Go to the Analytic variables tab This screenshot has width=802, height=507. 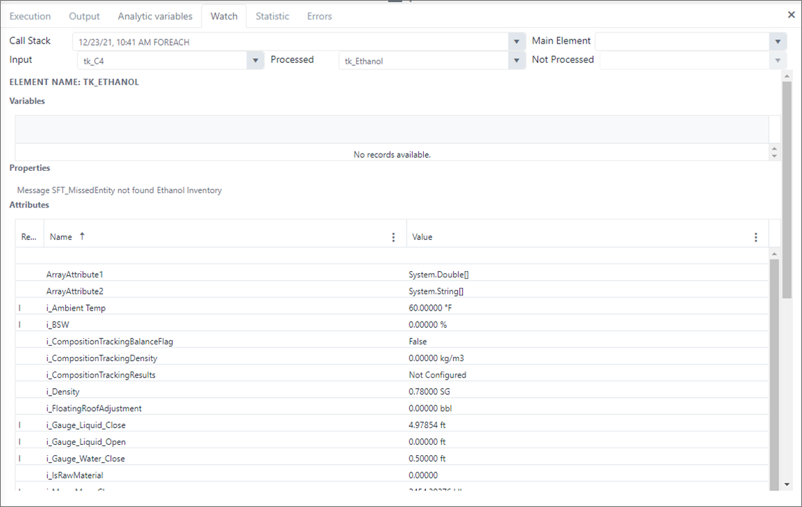click(x=155, y=16)
